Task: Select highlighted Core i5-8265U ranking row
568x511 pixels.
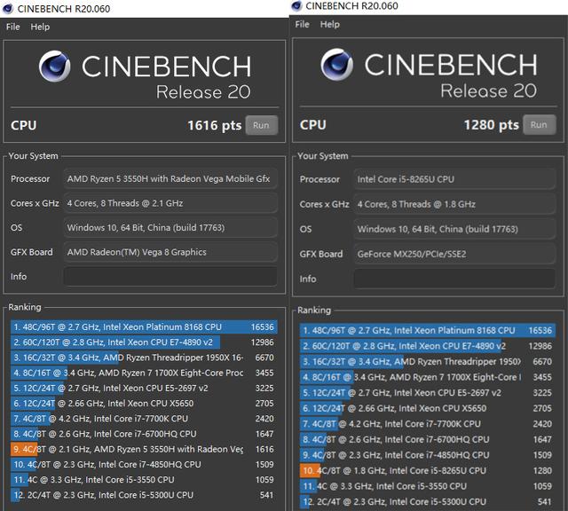Action: click(428, 470)
